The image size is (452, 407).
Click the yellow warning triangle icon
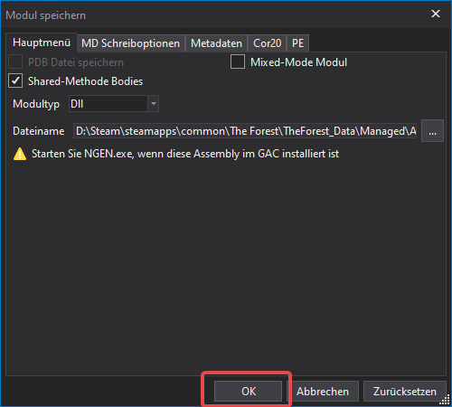click(x=20, y=154)
